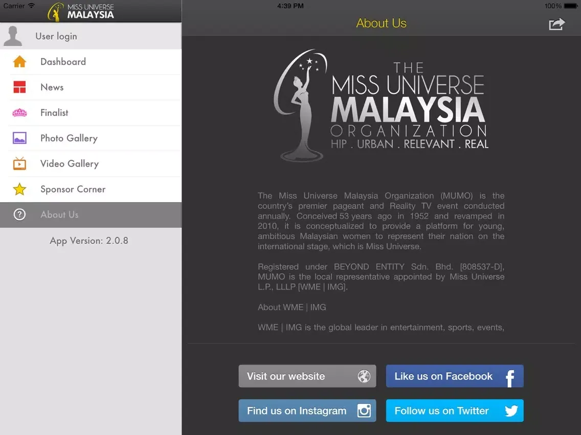The height and width of the screenshot is (435, 581).
Task: Click the pink Finalist crown icon
Action: pyautogui.click(x=19, y=112)
